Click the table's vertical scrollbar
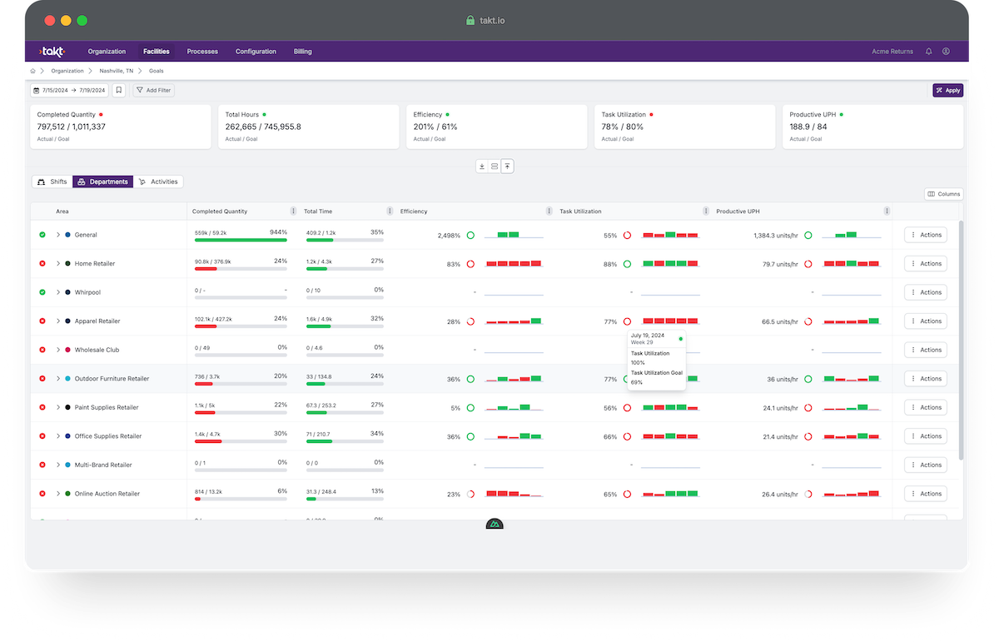This screenshot has width=999, height=642. [961, 340]
